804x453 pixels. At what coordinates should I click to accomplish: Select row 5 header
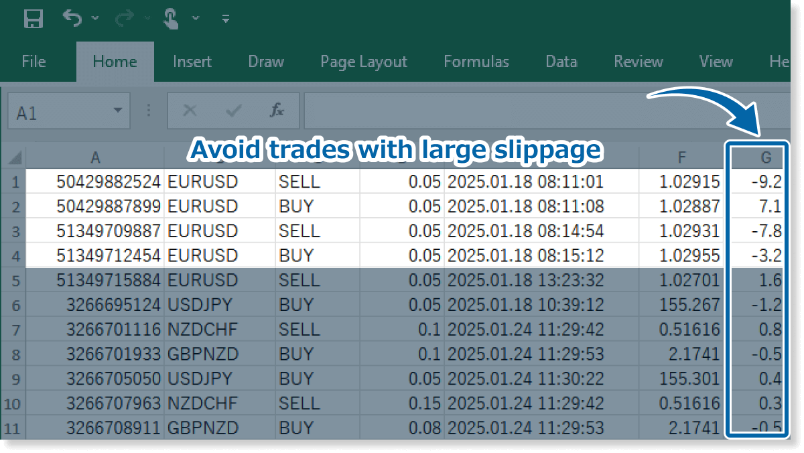[13, 280]
